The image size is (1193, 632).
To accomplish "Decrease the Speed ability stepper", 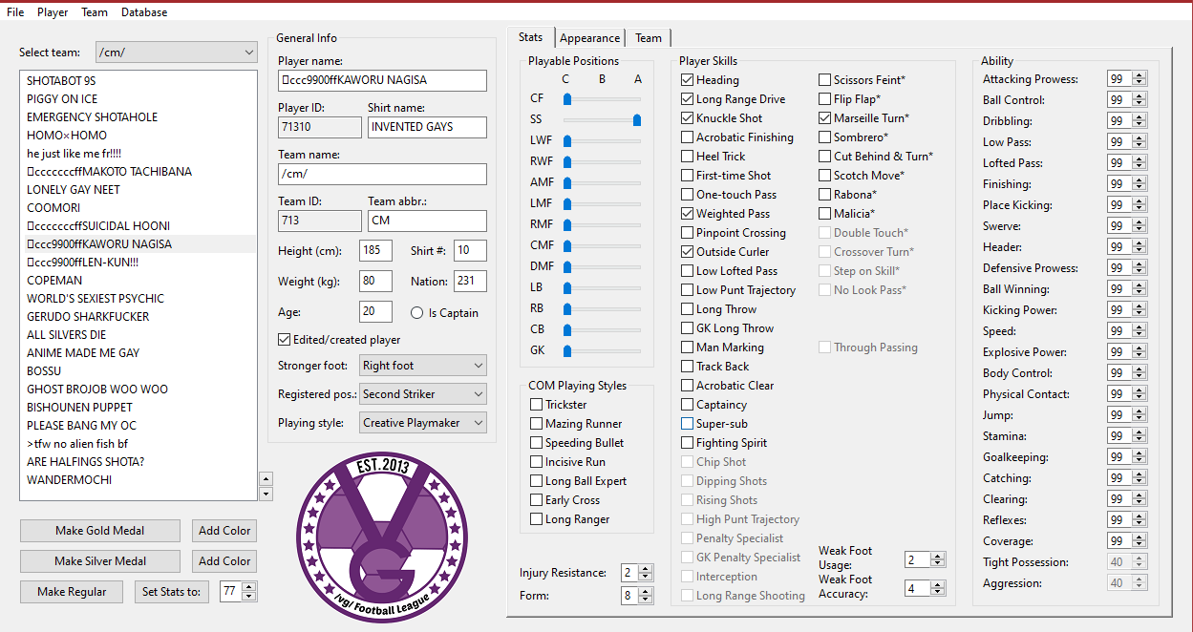I will tap(1139, 336).
